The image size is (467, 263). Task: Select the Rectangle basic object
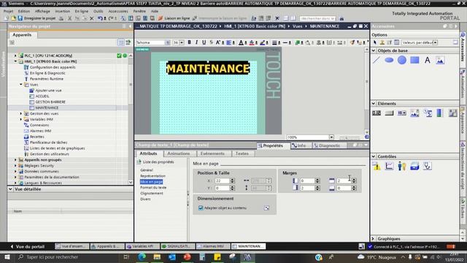[414, 60]
